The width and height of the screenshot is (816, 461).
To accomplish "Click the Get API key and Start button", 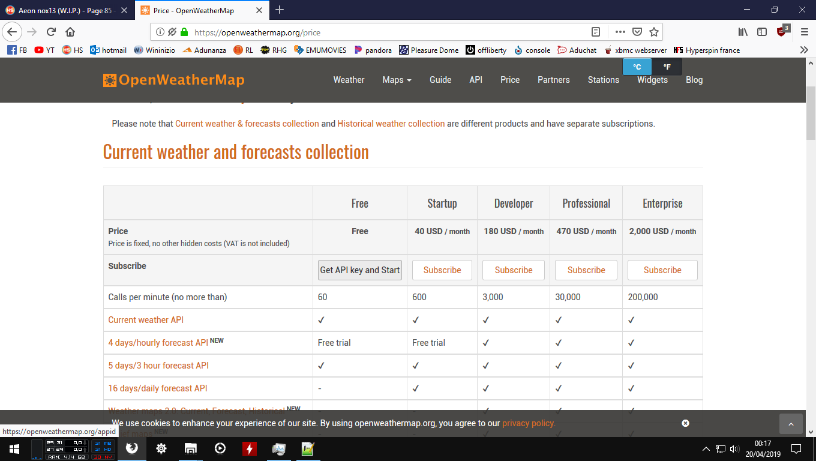I will click(360, 270).
